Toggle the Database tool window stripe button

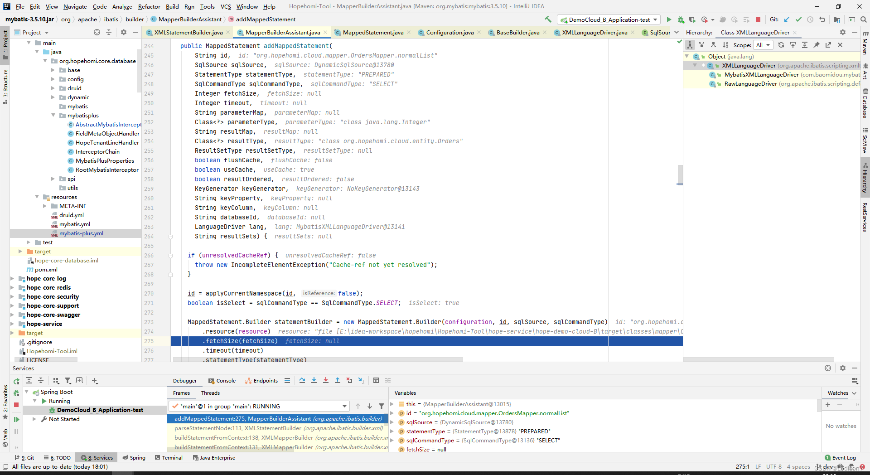865,104
